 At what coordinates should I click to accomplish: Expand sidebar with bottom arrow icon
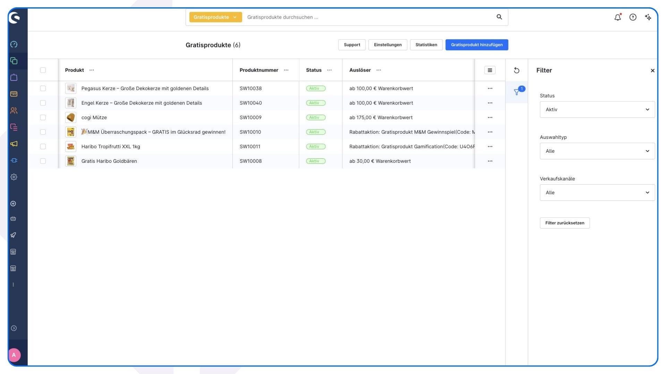[x=14, y=328]
